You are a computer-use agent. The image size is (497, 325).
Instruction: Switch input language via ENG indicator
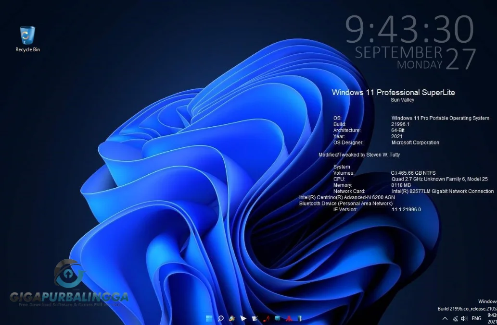[476, 318]
